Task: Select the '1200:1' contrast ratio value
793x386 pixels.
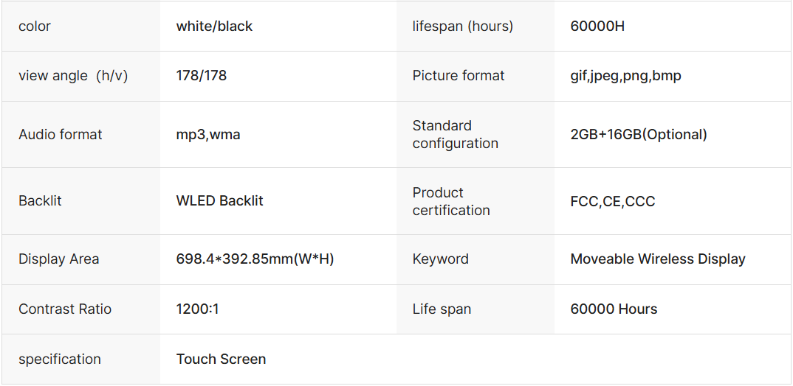Action: [x=197, y=309]
